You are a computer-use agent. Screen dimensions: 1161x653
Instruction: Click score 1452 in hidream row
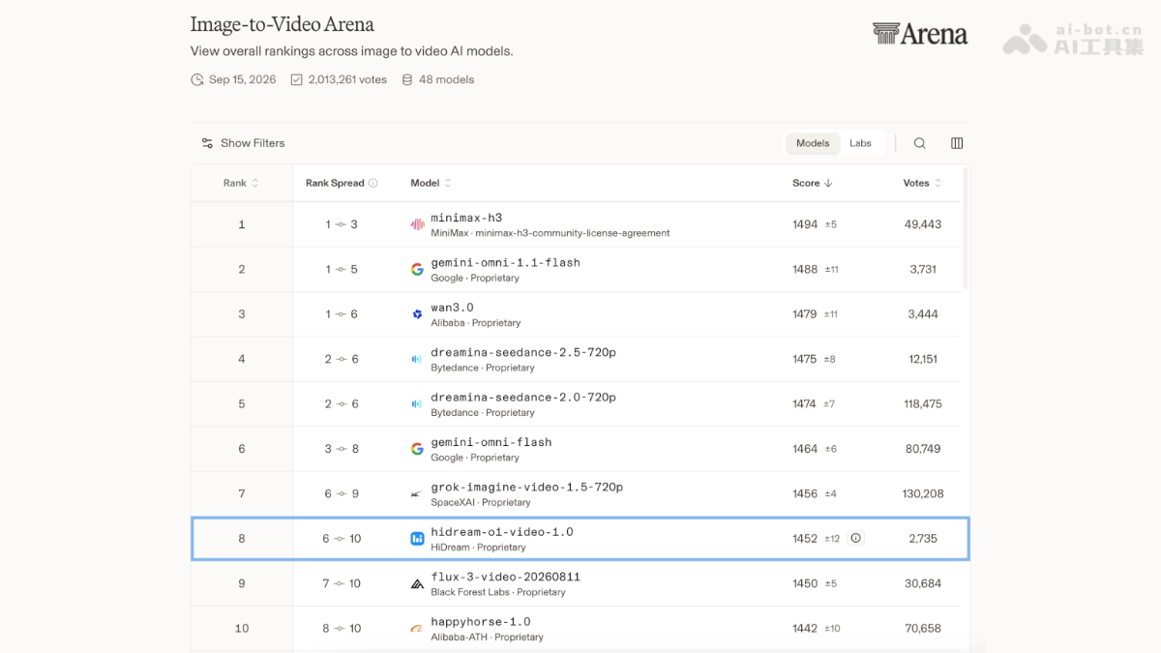(x=805, y=538)
